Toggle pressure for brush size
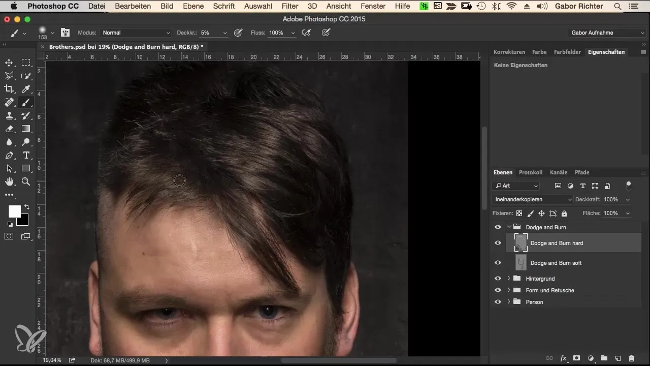Viewport: 650px width, 366px height. pos(326,33)
